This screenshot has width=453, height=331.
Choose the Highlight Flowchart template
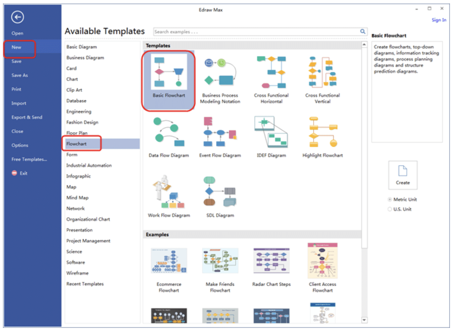point(322,137)
